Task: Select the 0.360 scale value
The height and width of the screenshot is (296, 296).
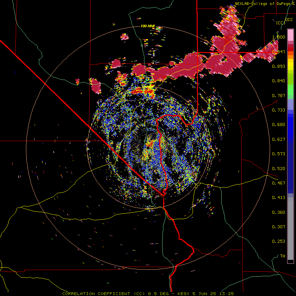Action: coord(279,212)
